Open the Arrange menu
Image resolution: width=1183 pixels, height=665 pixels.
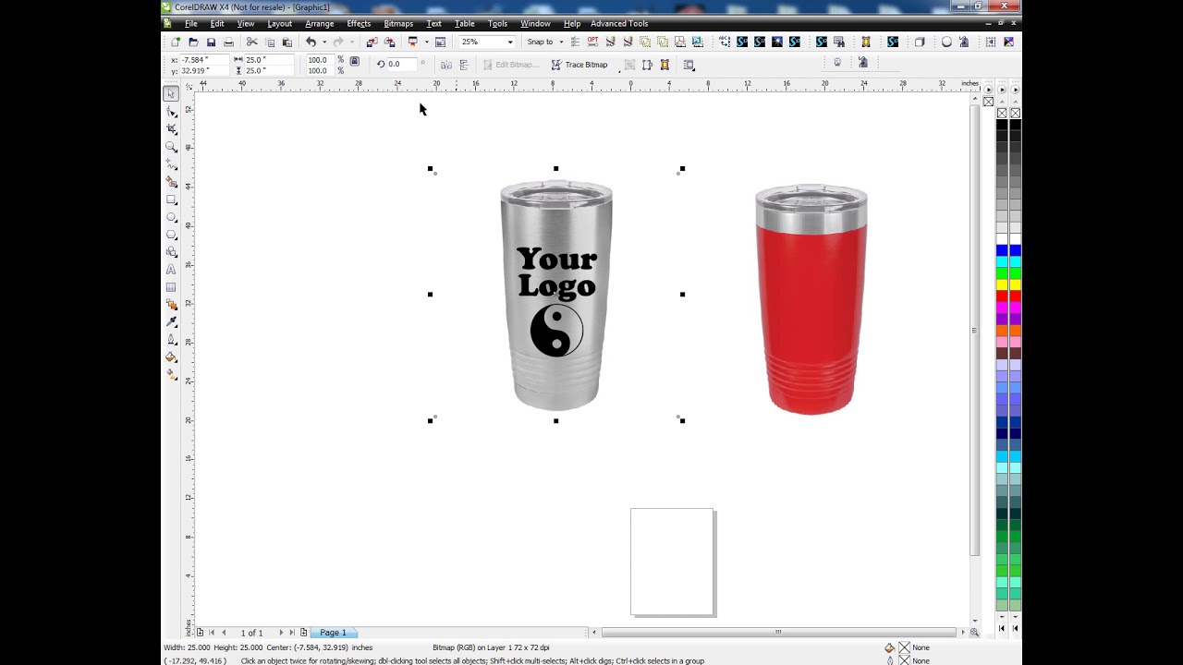pyautogui.click(x=319, y=23)
